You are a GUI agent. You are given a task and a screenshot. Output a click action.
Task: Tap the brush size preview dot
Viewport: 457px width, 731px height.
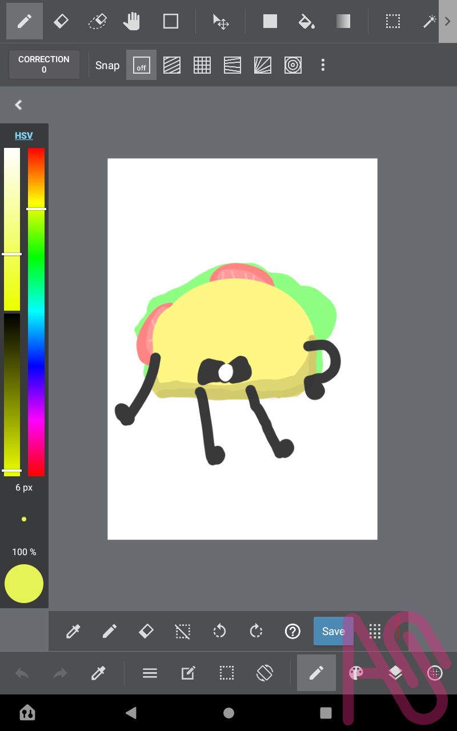[24, 519]
